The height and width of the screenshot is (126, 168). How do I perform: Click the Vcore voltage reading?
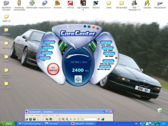[x=49, y=42]
